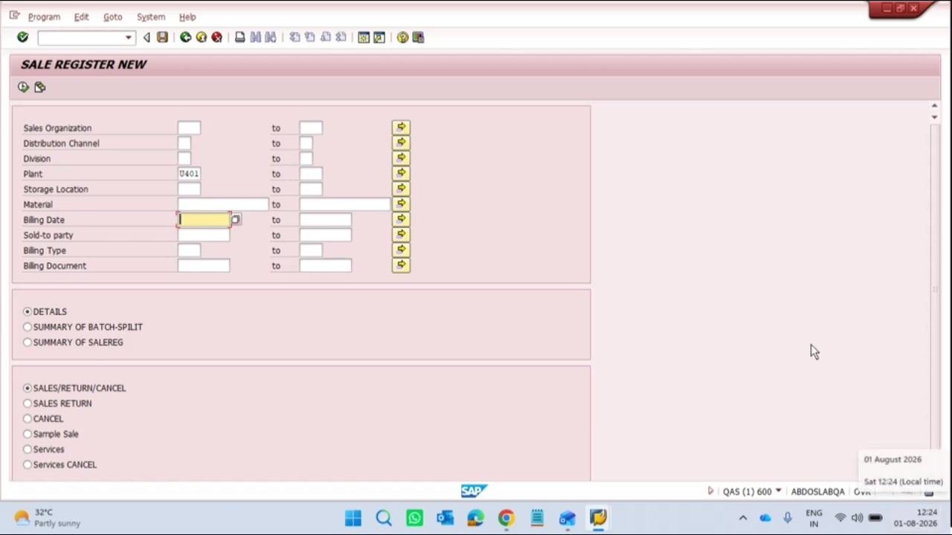Image resolution: width=952 pixels, height=535 pixels.
Task: Click the Customize local layout icon
Action: point(418,37)
